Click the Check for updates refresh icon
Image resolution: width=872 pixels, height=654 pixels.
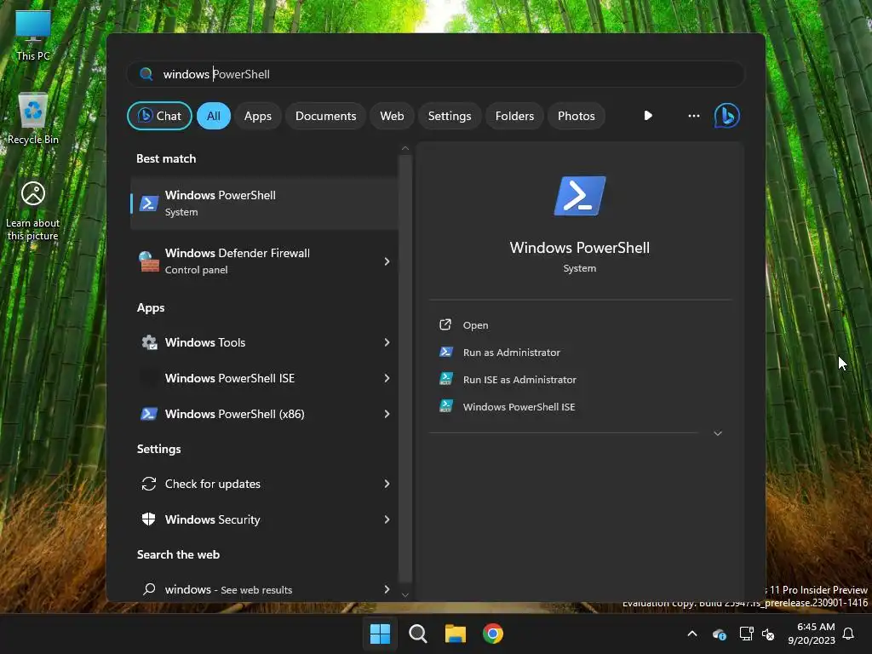pyautogui.click(x=148, y=484)
